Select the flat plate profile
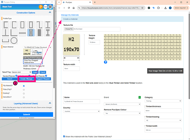Screen dimensions: 190x140 click(x=22, y=32)
